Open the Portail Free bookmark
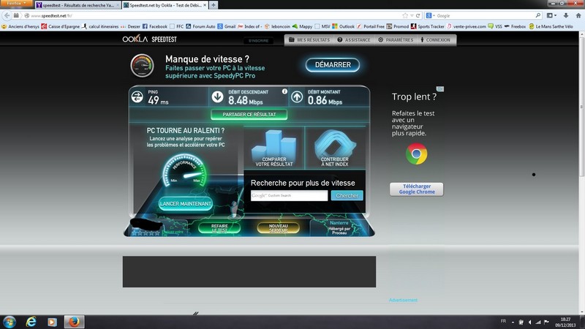This screenshot has width=585, height=329. tap(371, 26)
